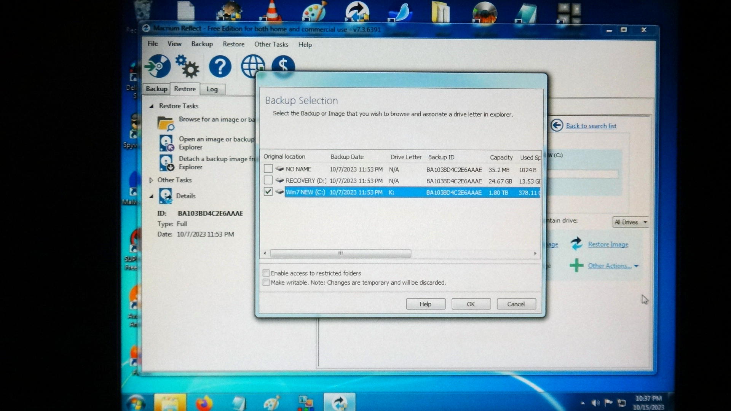Screen dimensions: 731x411
Task: Click the horizontal scrollbar thumb in the list
Action: click(x=341, y=253)
